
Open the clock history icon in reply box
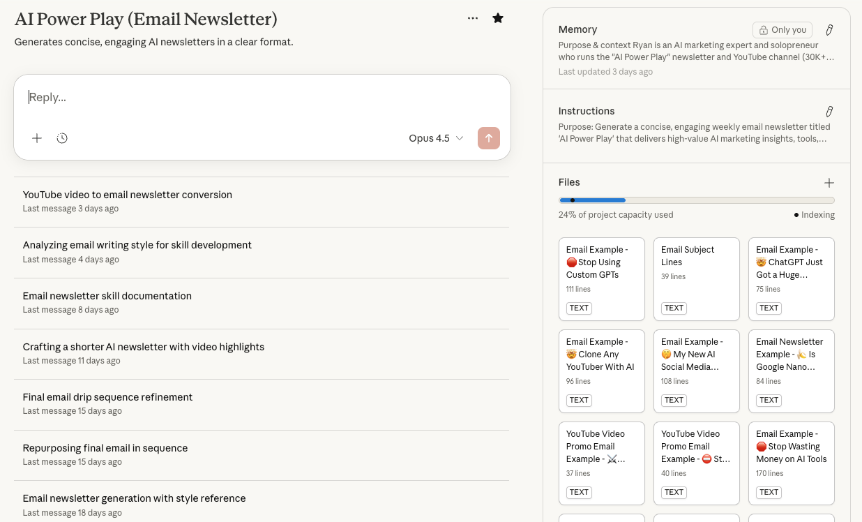pyautogui.click(x=62, y=138)
